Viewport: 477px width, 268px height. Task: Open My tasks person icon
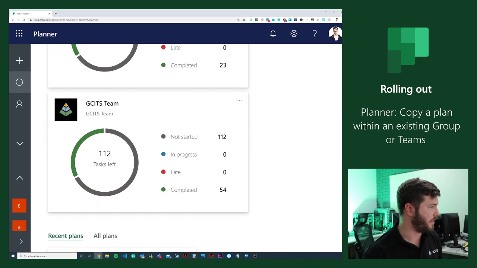[19, 104]
